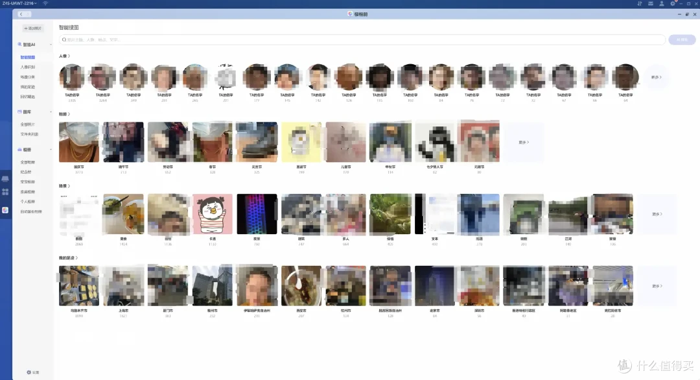Expand the 场景 section heading arrow
The height and width of the screenshot is (380, 700).
(x=69, y=185)
